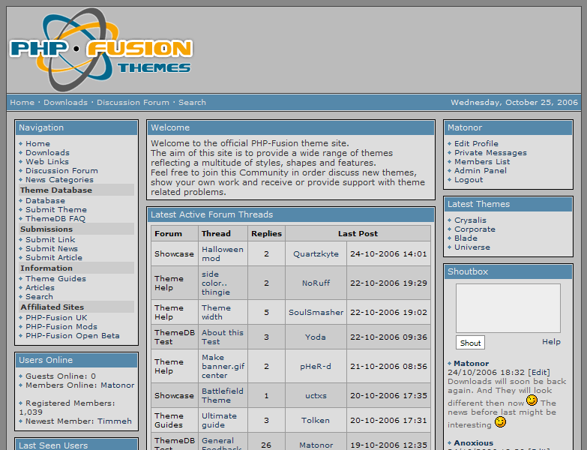Screen dimensions: 587x450
Task: Open the 'Make banner.gif center' thread
Action: click(223, 366)
